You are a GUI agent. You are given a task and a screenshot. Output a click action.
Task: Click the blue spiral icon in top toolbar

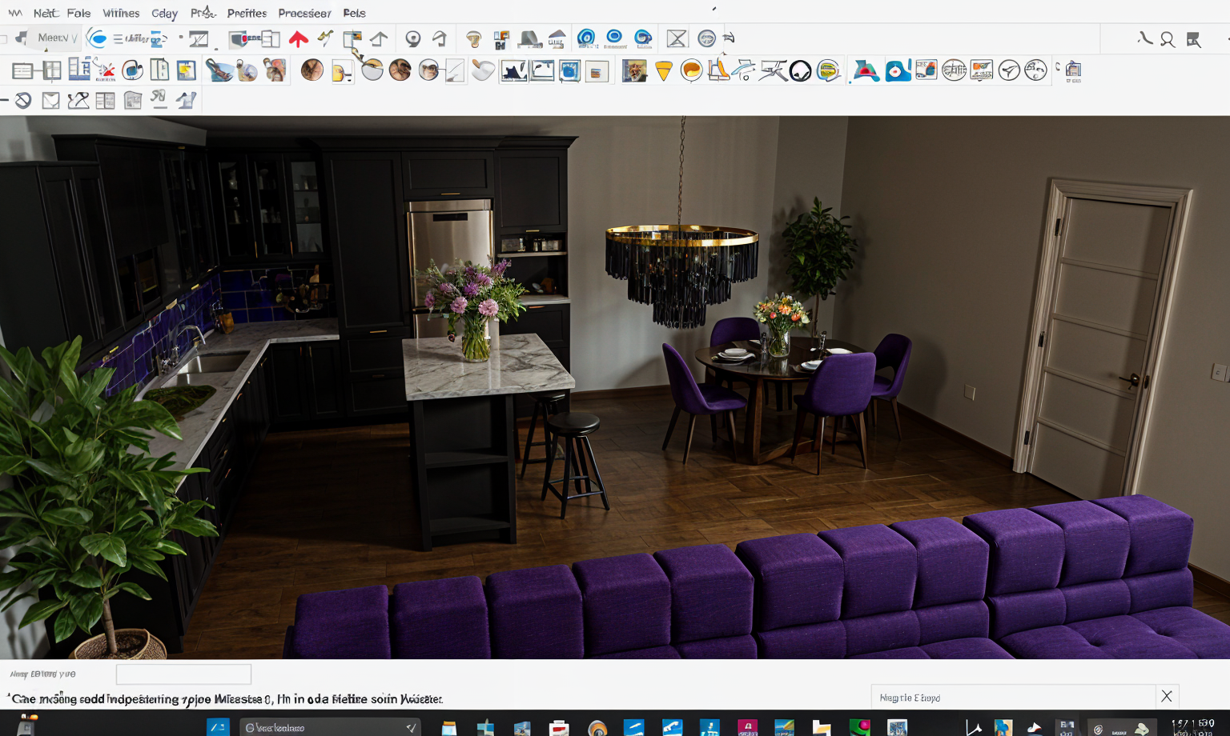[586, 38]
